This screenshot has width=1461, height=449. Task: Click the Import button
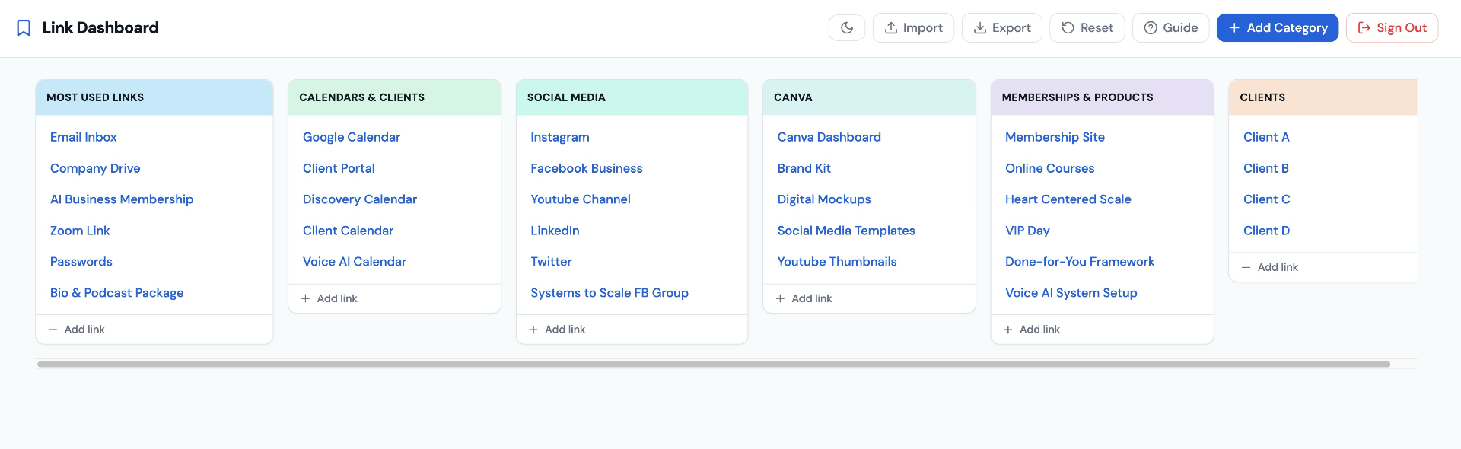point(913,28)
